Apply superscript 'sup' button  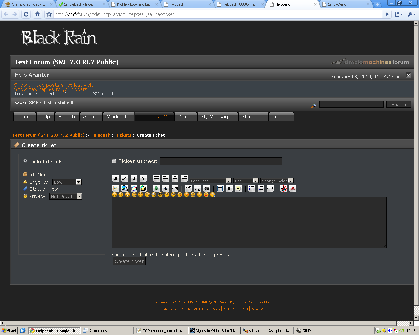[x=188, y=188]
